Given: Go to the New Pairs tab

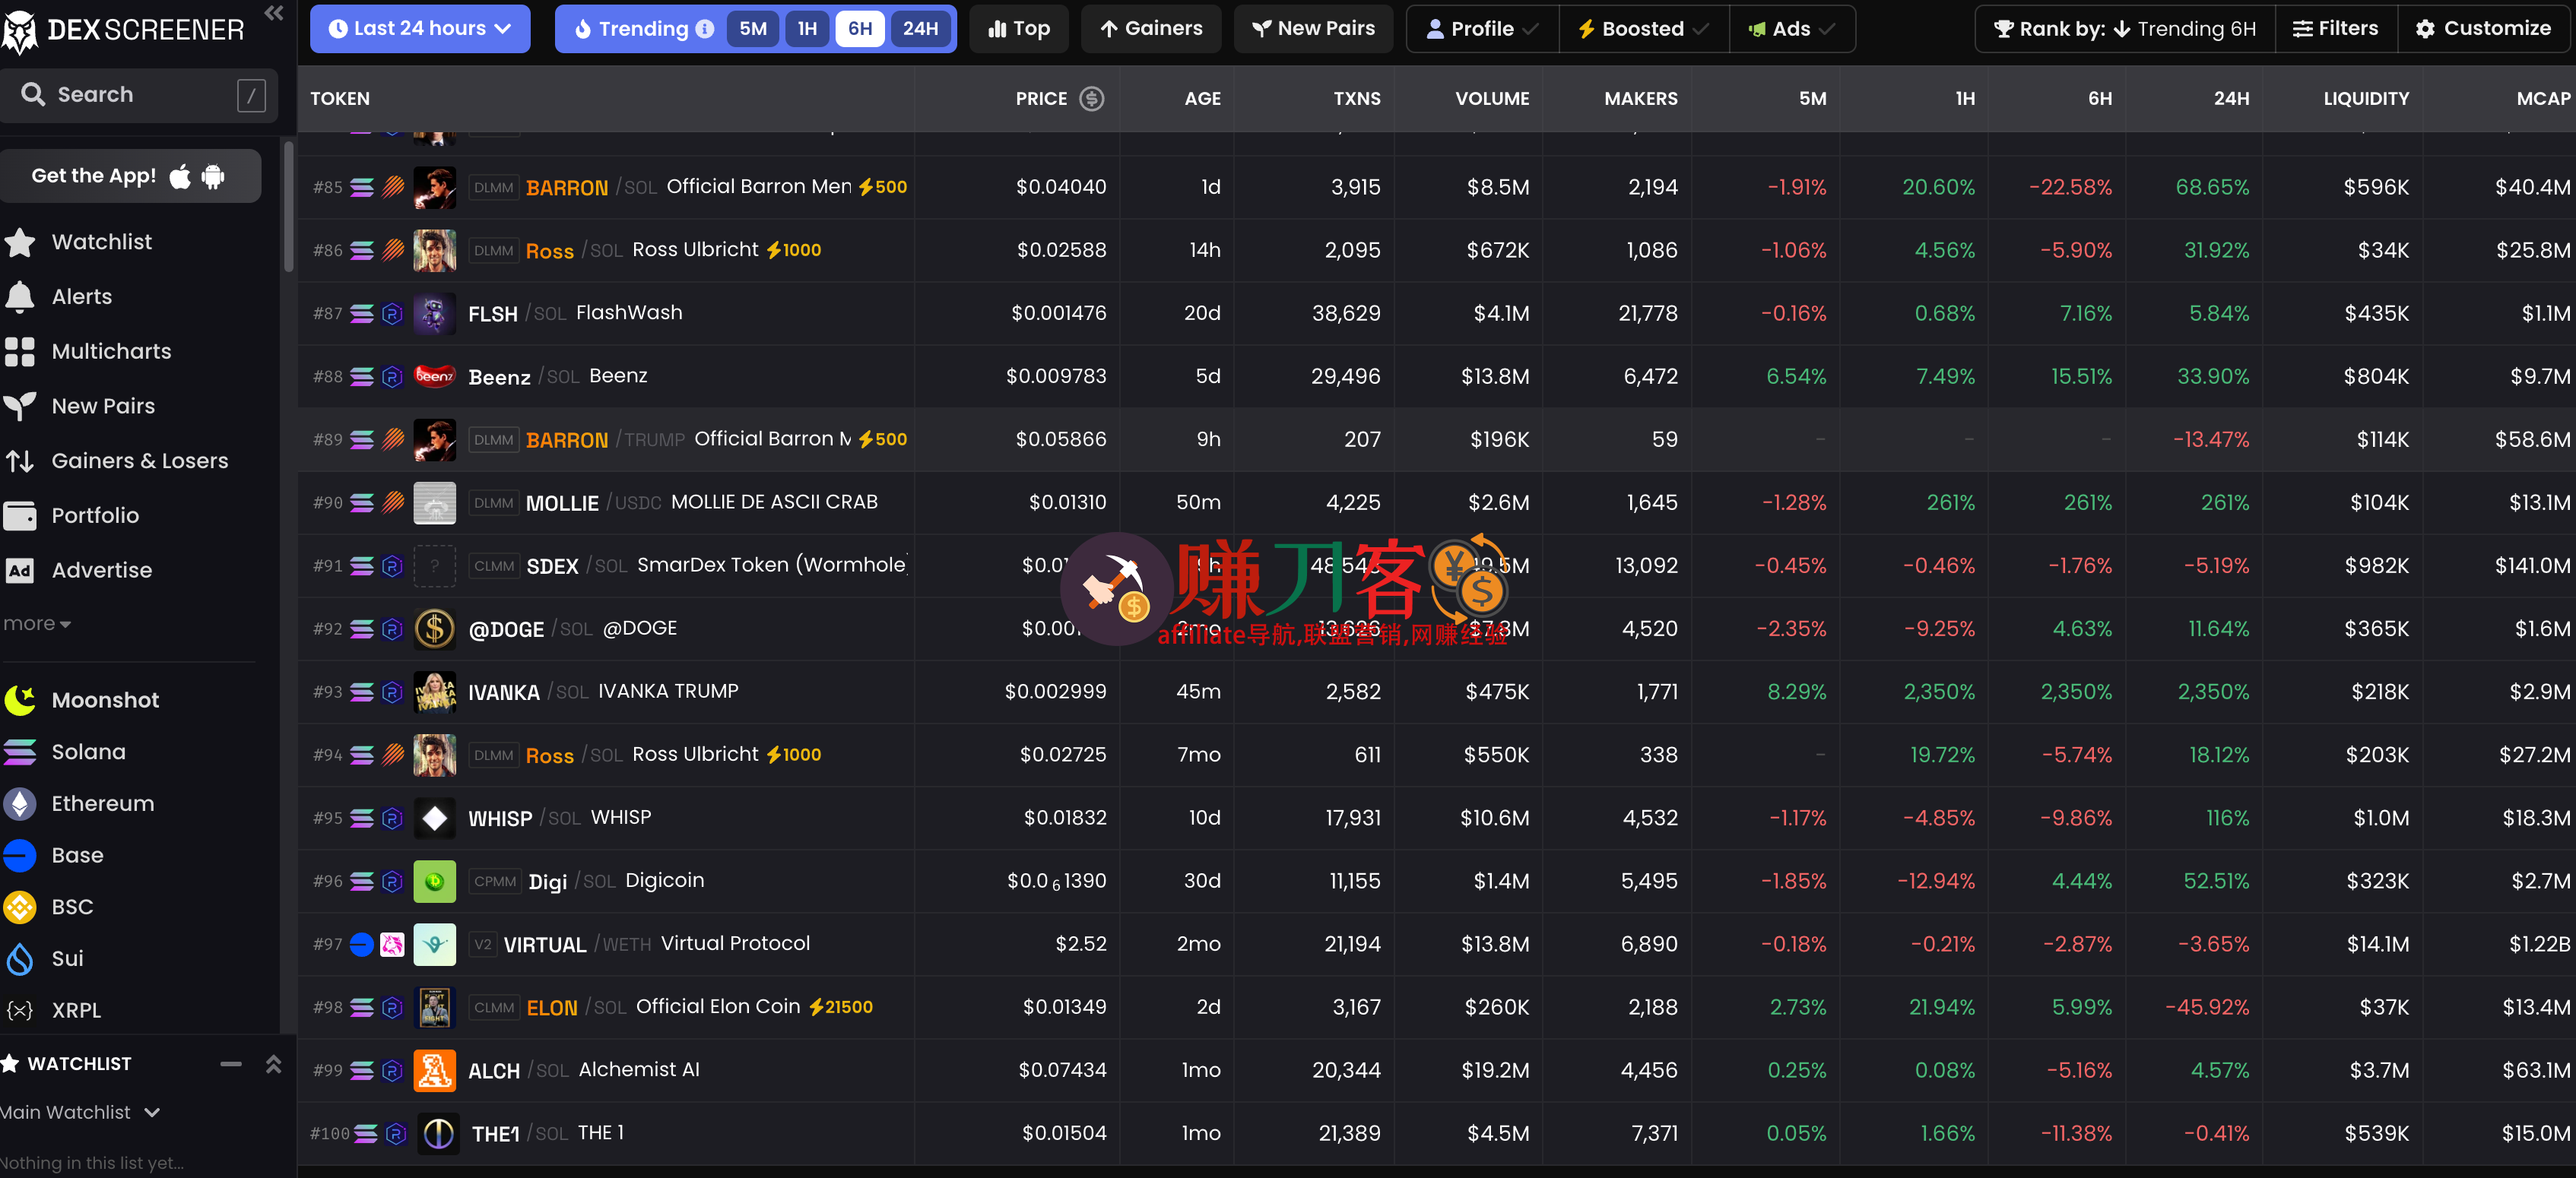Looking at the screenshot, I should pyautogui.click(x=1313, y=29).
